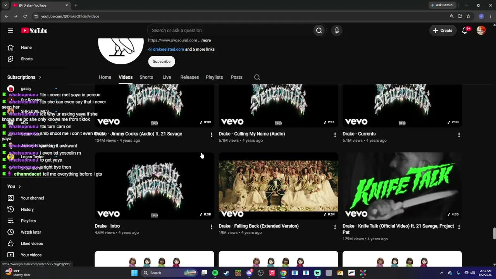Switch to the Playlists tab

[x=214, y=77]
